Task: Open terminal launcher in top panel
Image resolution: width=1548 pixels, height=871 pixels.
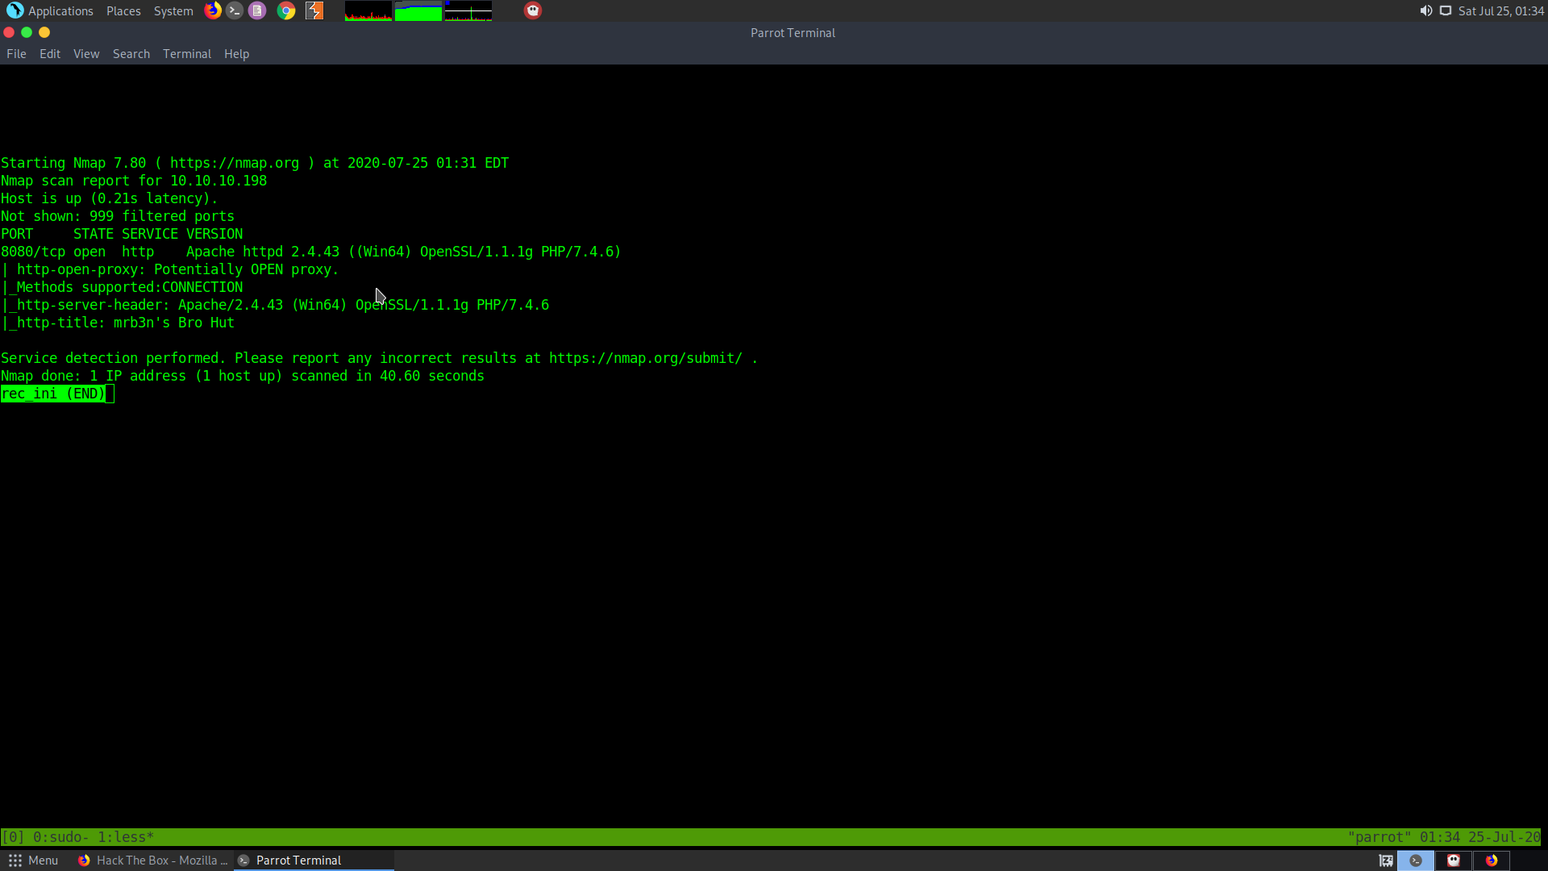Action: 235,10
